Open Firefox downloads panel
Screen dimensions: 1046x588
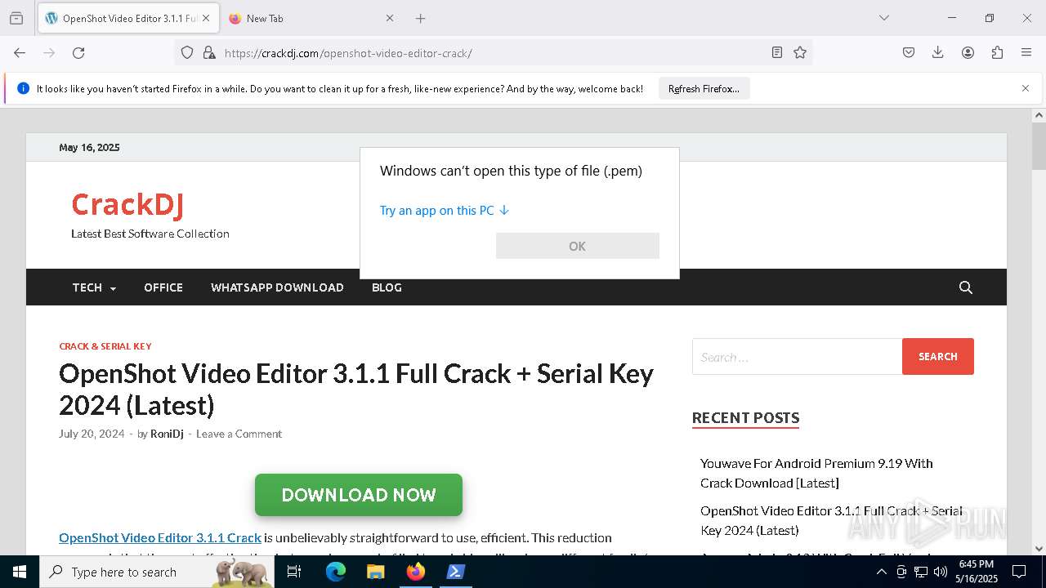[x=938, y=52]
